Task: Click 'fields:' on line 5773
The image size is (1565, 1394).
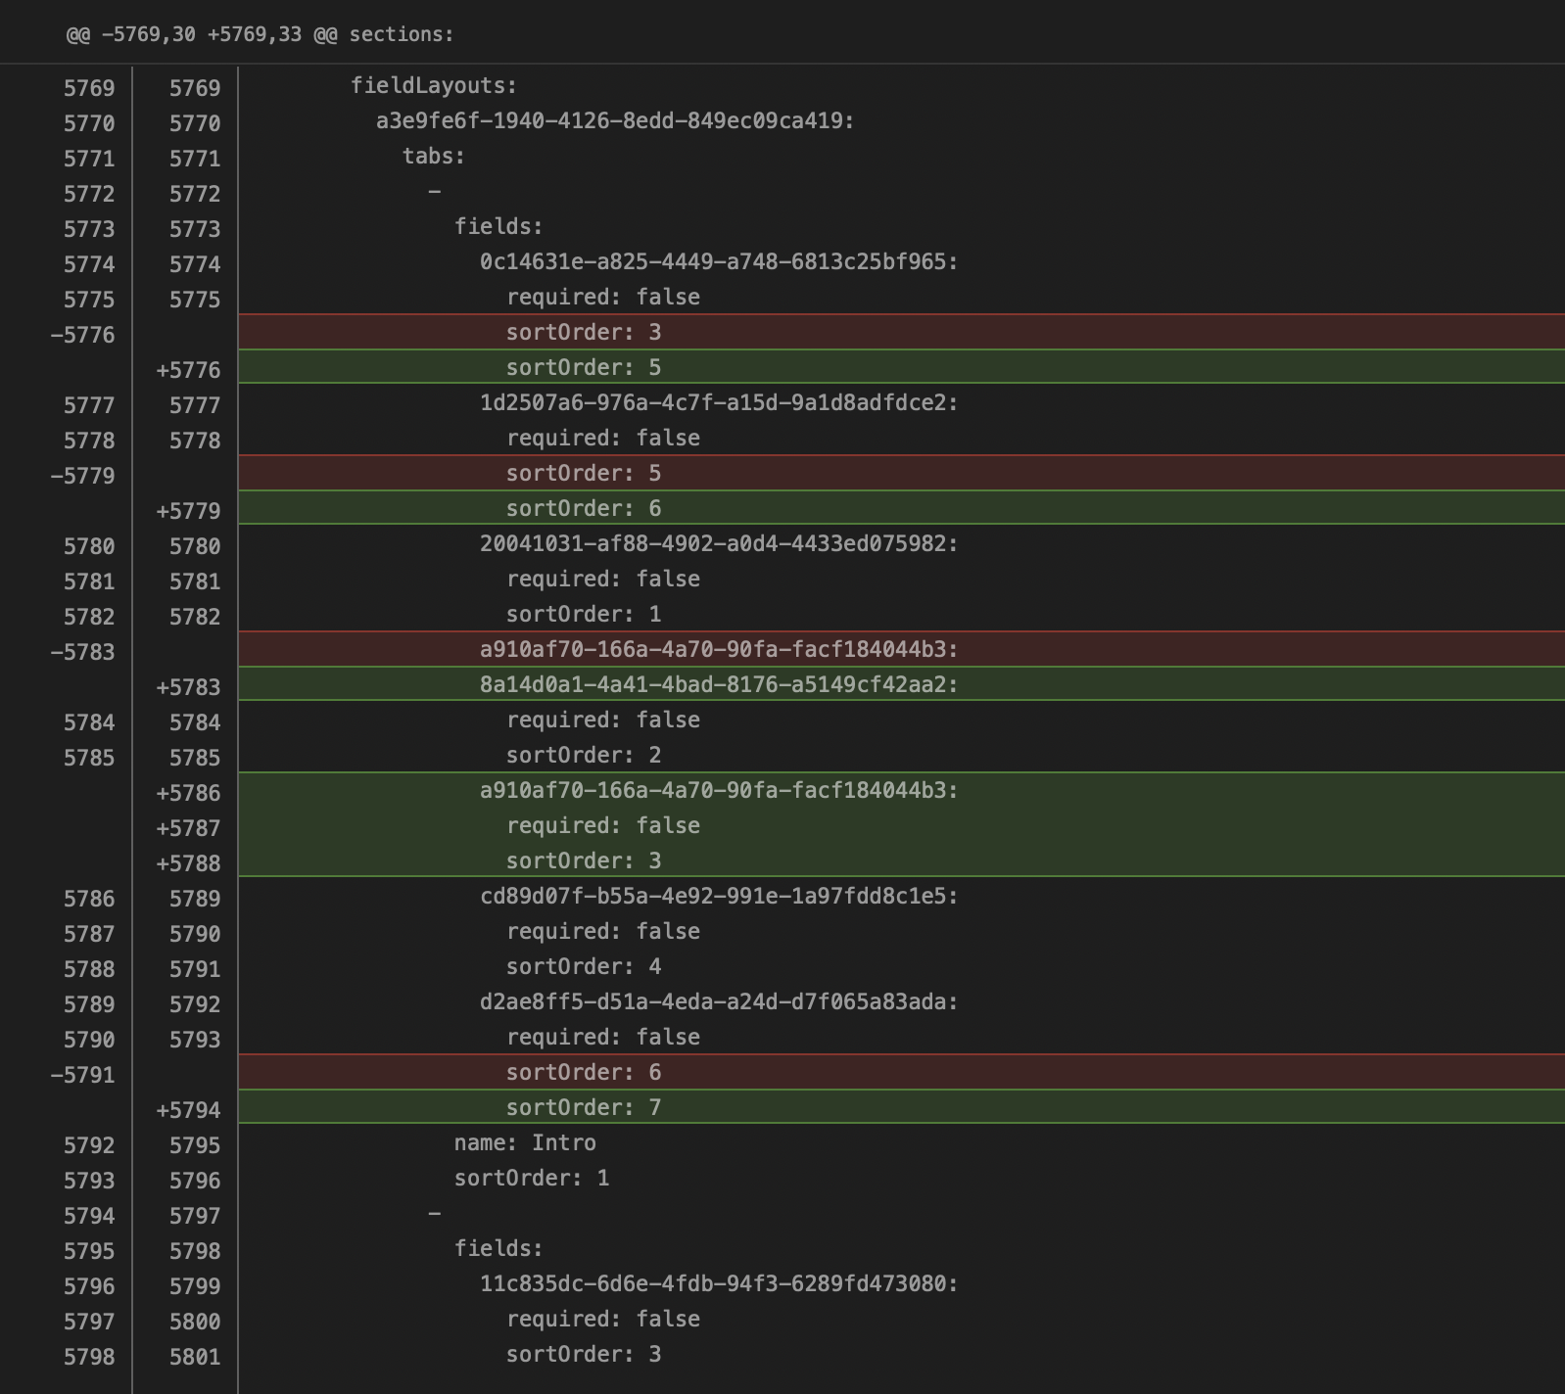Action: [x=498, y=227]
